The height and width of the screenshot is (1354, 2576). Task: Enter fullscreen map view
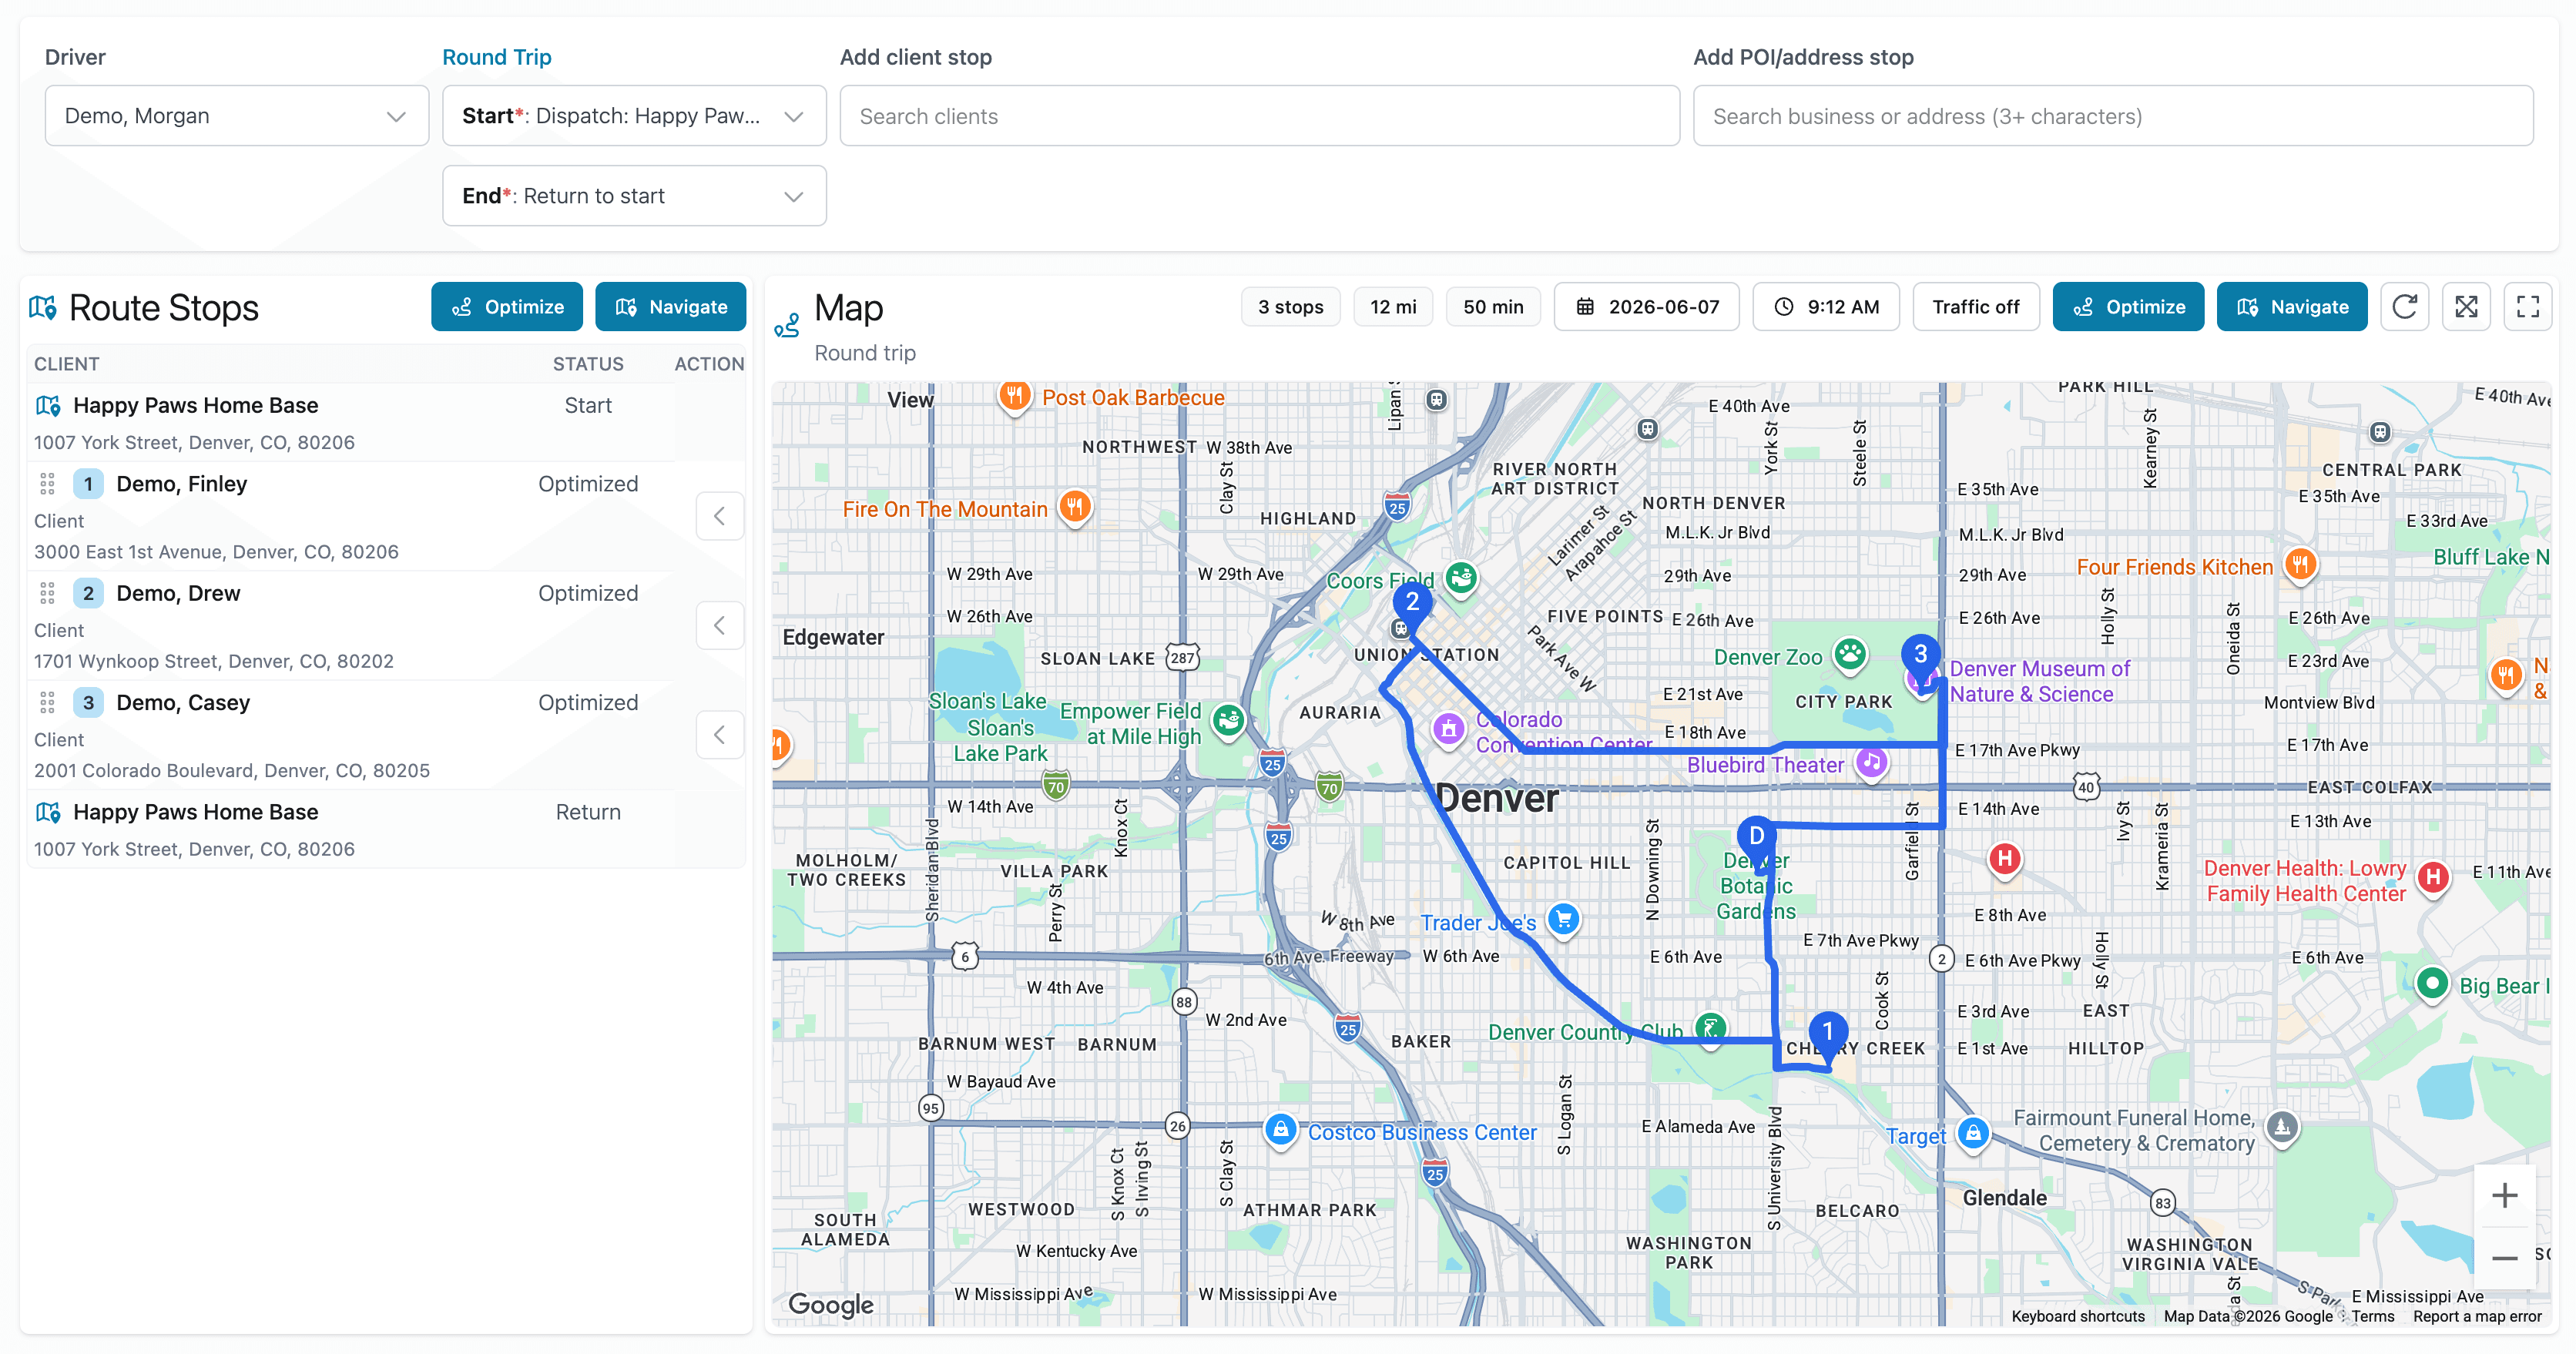coord(2528,307)
